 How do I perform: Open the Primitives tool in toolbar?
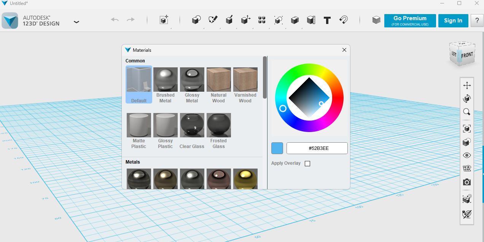point(196,20)
